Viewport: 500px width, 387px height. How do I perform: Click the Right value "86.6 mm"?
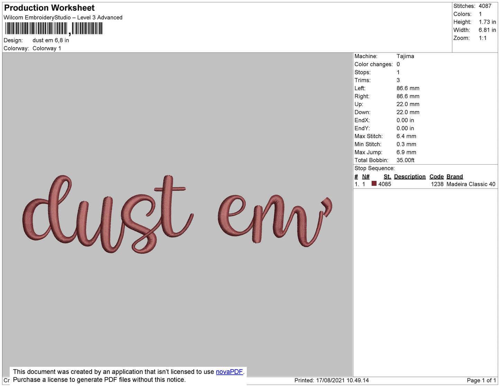[x=408, y=96]
